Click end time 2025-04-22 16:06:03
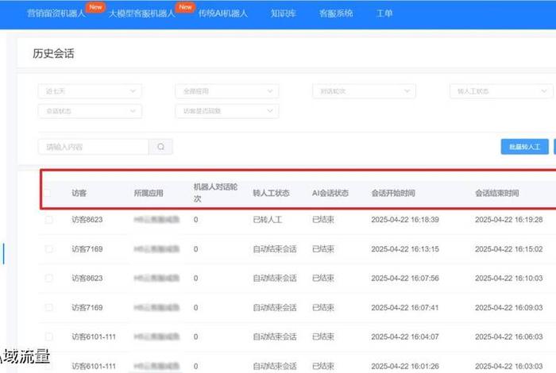The height and width of the screenshot is (373, 556). tap(509, 336)
